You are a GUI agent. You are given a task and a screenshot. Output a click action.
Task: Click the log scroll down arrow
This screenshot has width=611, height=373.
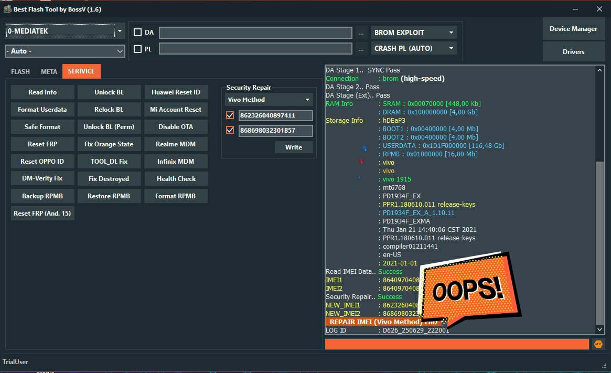(599, 330)
